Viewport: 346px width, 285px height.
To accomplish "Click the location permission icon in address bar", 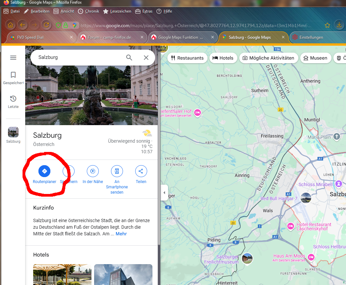I will click(74, 25).
